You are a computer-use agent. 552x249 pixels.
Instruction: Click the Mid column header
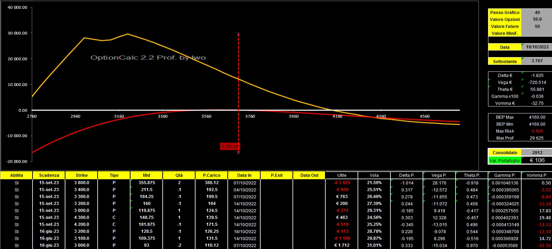pyautogui.click(x=147, y=175)
